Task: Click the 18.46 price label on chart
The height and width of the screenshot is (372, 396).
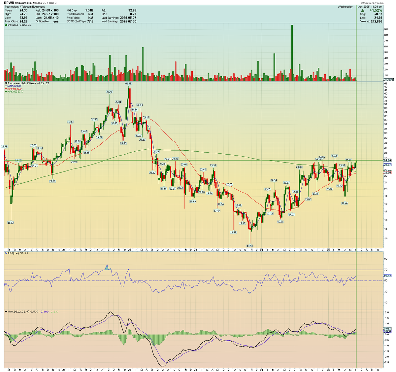Action: pos(345,203)
